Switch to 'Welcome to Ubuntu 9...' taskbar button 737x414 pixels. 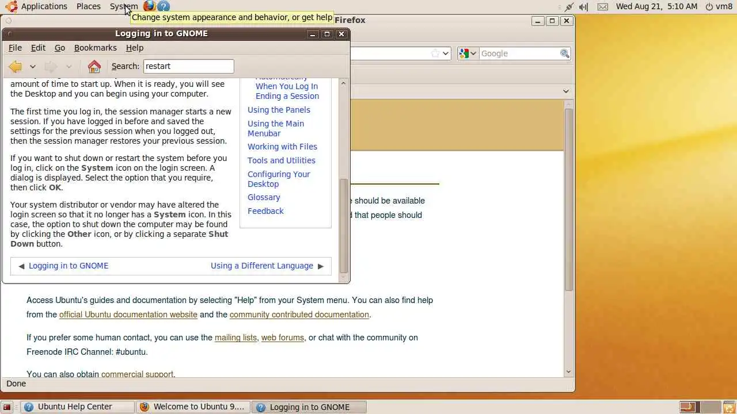(x=193, y=407)
